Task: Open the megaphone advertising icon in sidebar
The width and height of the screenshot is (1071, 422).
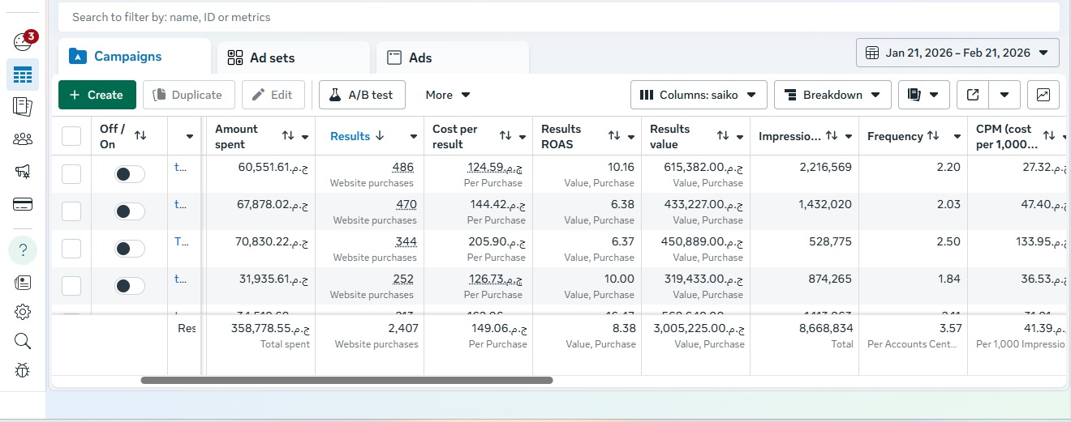Action: point(23,171)
